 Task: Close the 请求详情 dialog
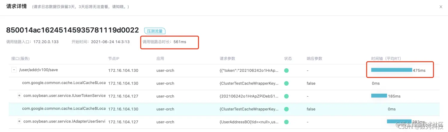click(x=441, y=7)
